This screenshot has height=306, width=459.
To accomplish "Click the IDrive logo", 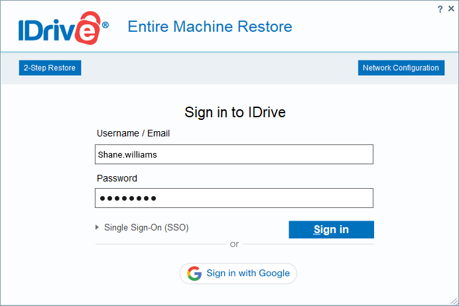I will click(60, 28).
